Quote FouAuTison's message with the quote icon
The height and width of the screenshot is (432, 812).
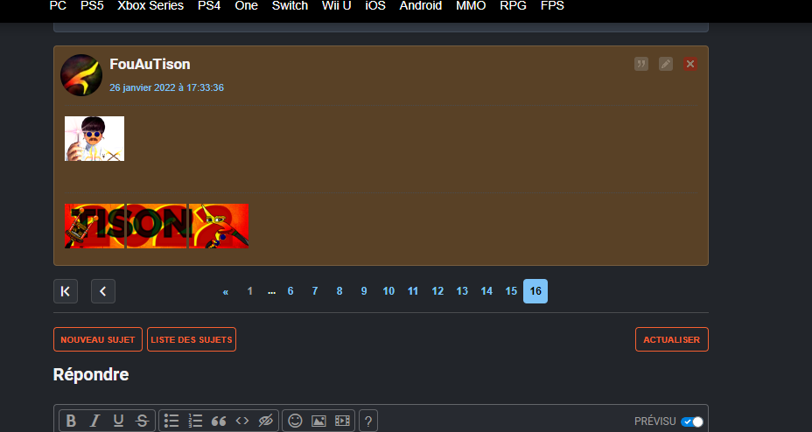tap(641, 64)
